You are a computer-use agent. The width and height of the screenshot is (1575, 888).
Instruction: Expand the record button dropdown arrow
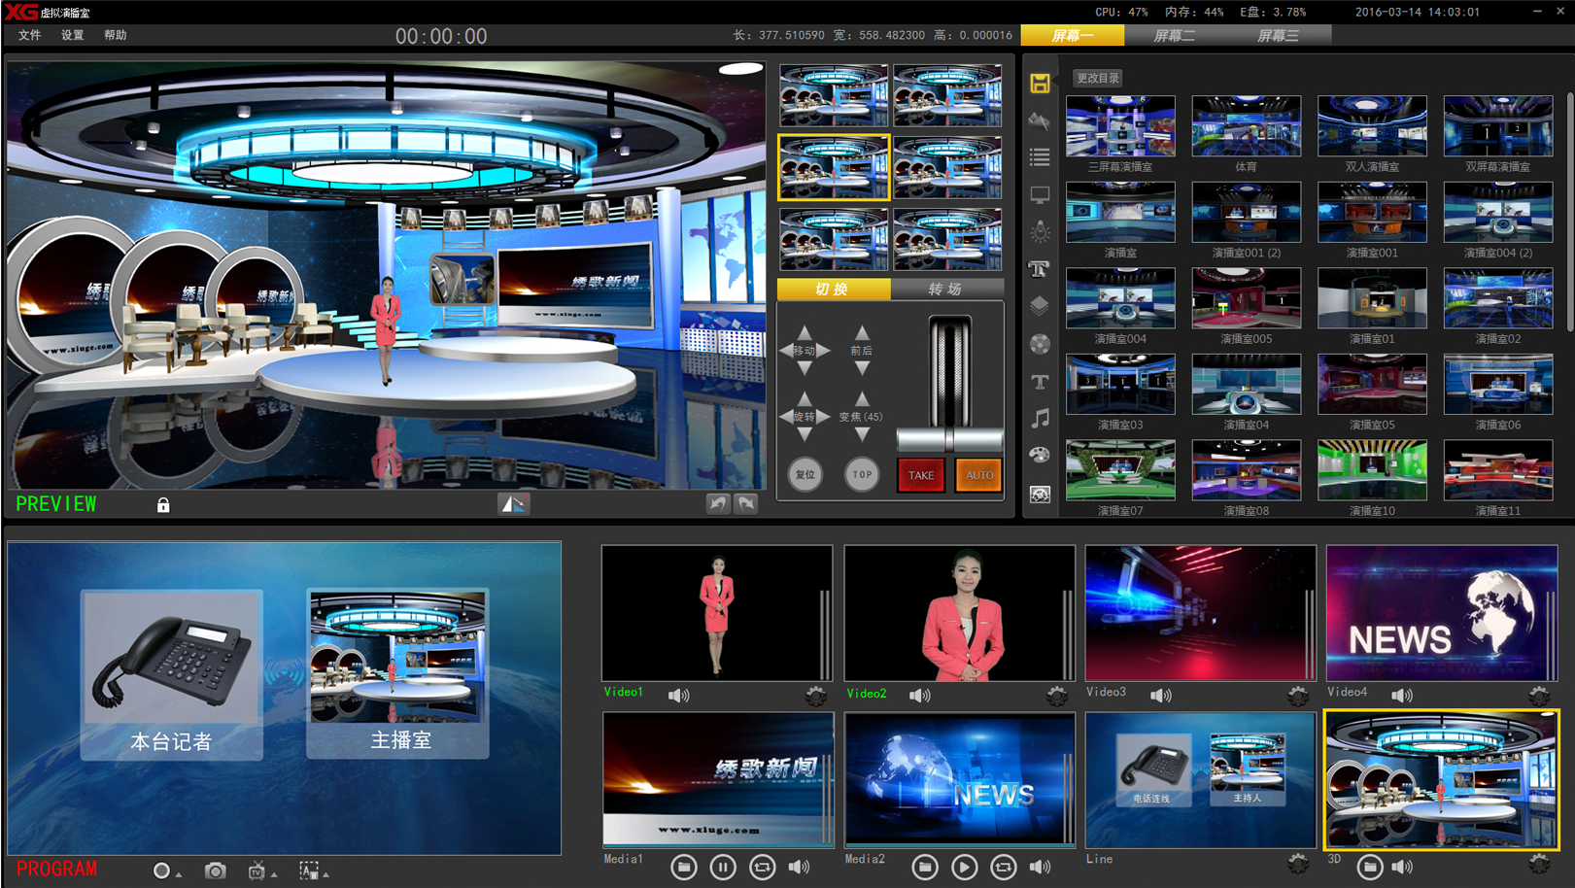tap(179, 874)
